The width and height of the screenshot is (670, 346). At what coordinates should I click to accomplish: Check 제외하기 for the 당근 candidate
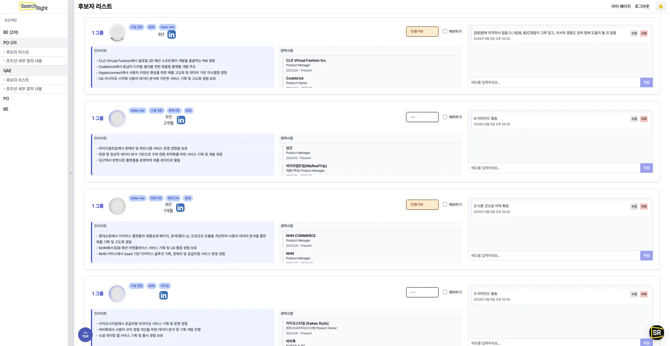point(445,117)
